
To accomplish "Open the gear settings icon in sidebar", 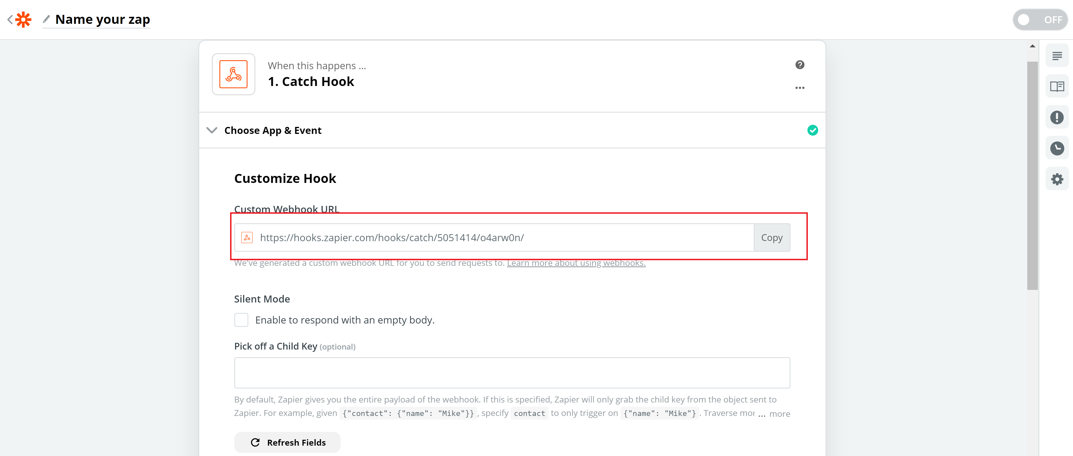I will 1057,180.
